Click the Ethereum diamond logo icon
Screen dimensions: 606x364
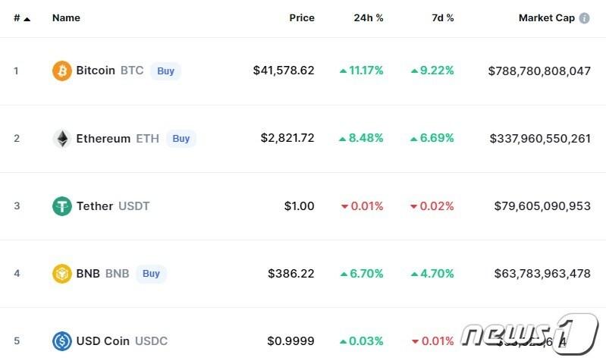(x=62, y=139)
